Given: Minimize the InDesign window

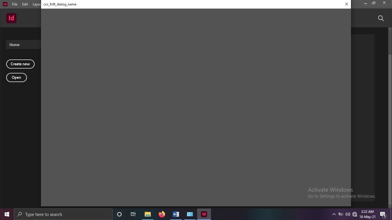Looking at the screenshot, I should click(x=365, y=3).
